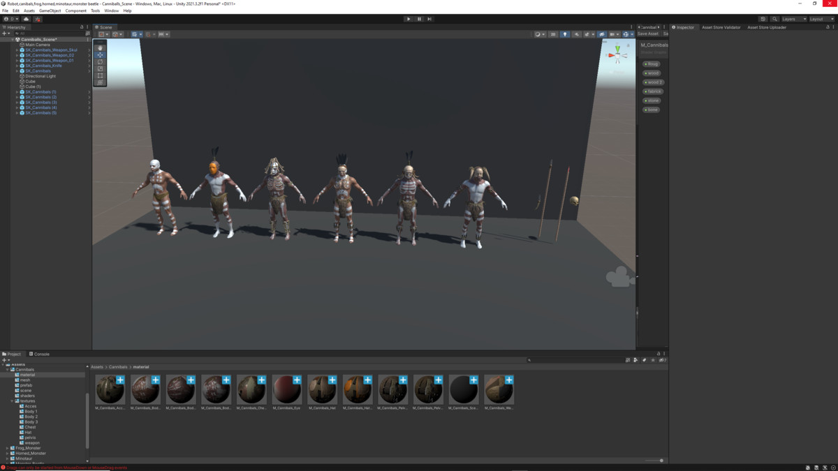Click the Step frame button

[x=429, y=19]
